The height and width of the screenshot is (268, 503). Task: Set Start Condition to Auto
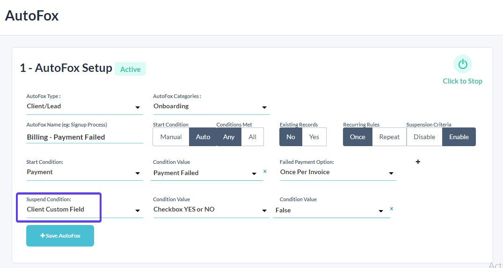203,137
